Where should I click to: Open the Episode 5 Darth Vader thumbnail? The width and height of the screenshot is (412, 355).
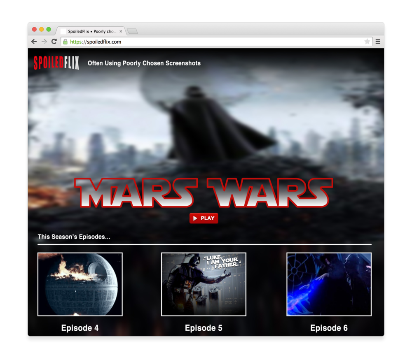pyautogui.click(x=204, y=284)
